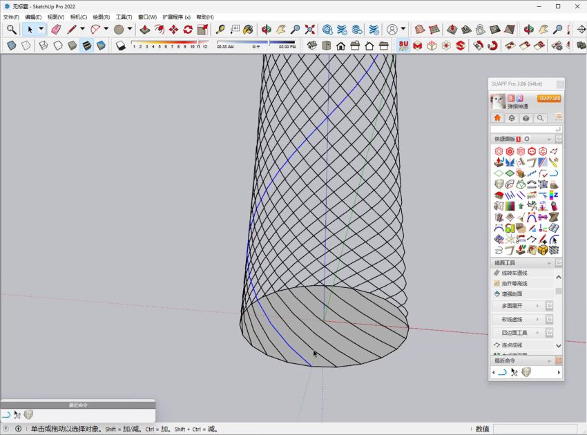
Task: Select the Eraser tool
Action: pyautogui.click(x=56, y=29)
